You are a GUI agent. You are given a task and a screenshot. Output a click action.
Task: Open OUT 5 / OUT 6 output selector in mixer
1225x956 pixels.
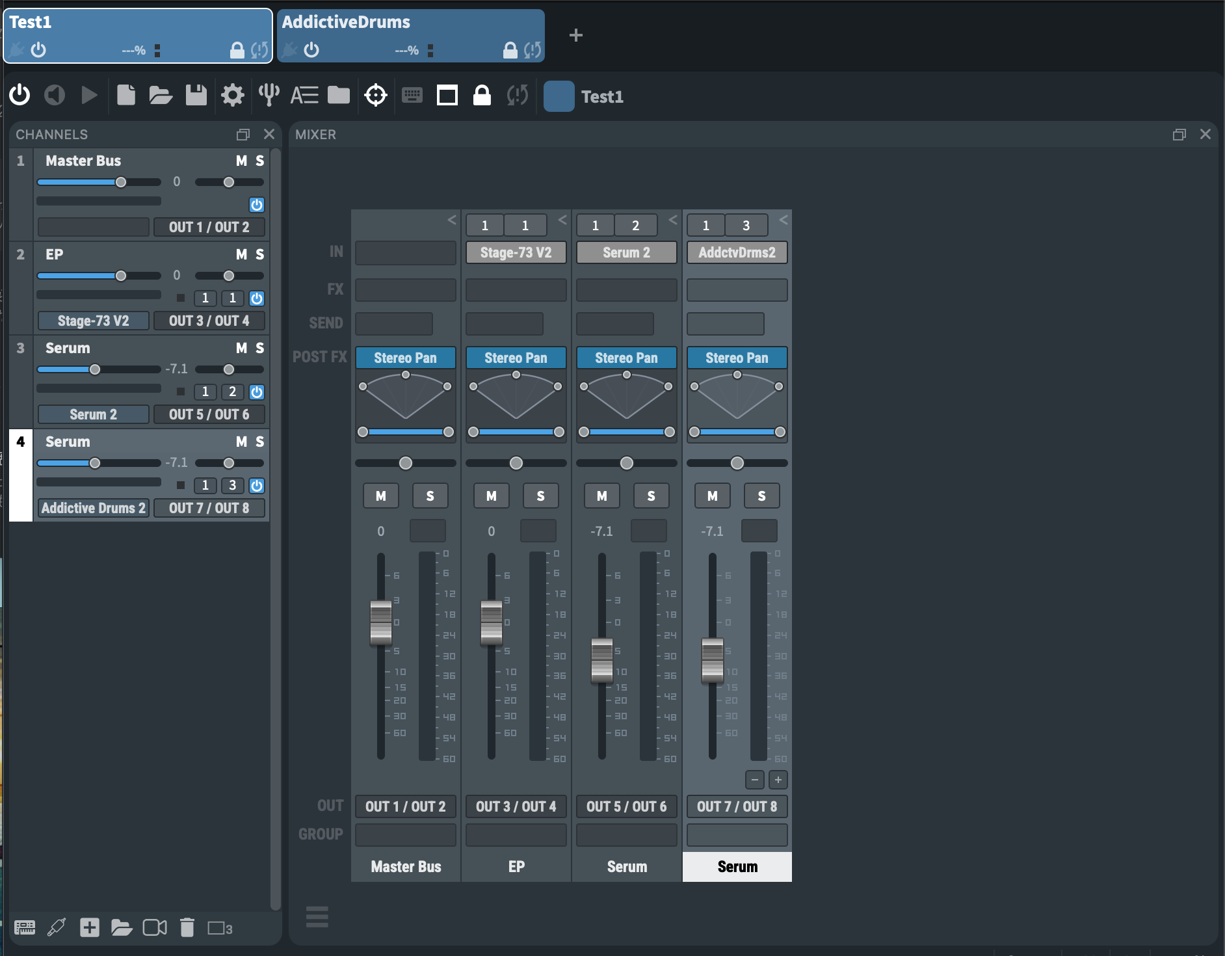(x=626, y=806)
